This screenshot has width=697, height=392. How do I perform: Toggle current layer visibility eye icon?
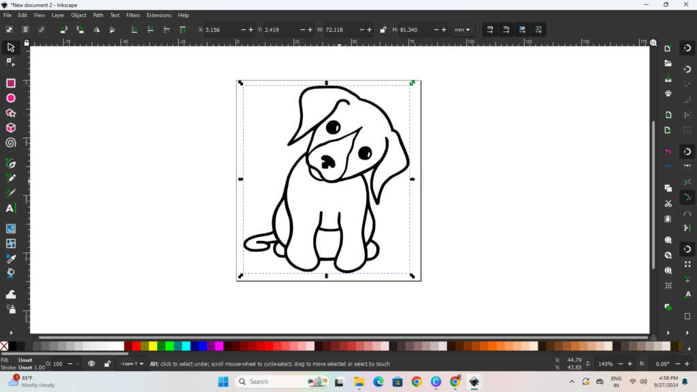[x=92, y=364]
